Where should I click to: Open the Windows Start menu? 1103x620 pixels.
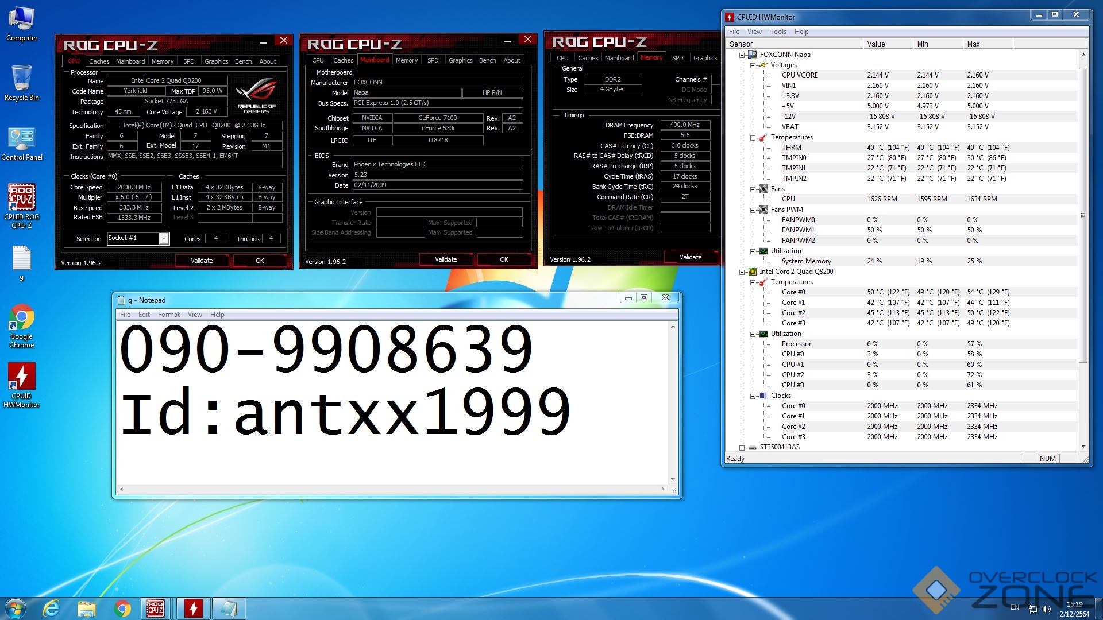(x=16, y=609)
